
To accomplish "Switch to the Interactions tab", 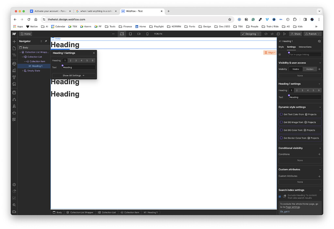I will pos(305,47).
